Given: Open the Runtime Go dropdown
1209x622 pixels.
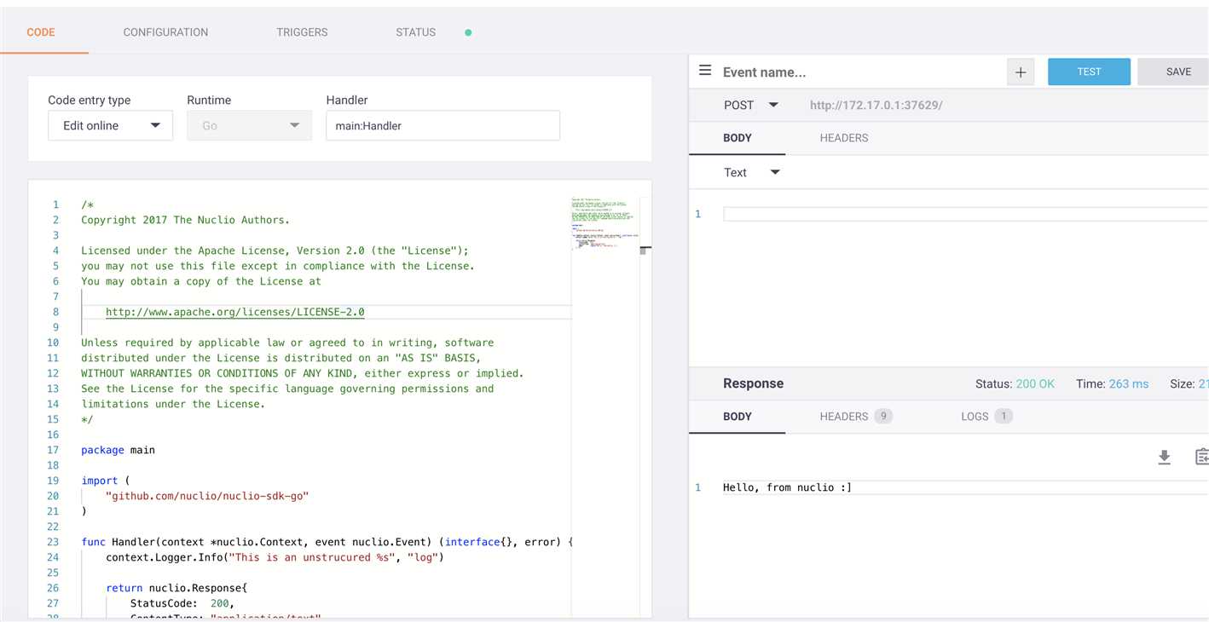Looking at the screenshot, I should point(250,125).
